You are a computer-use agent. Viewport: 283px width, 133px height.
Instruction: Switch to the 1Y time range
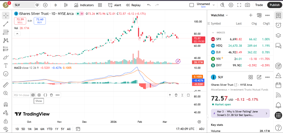pos(56,129)
